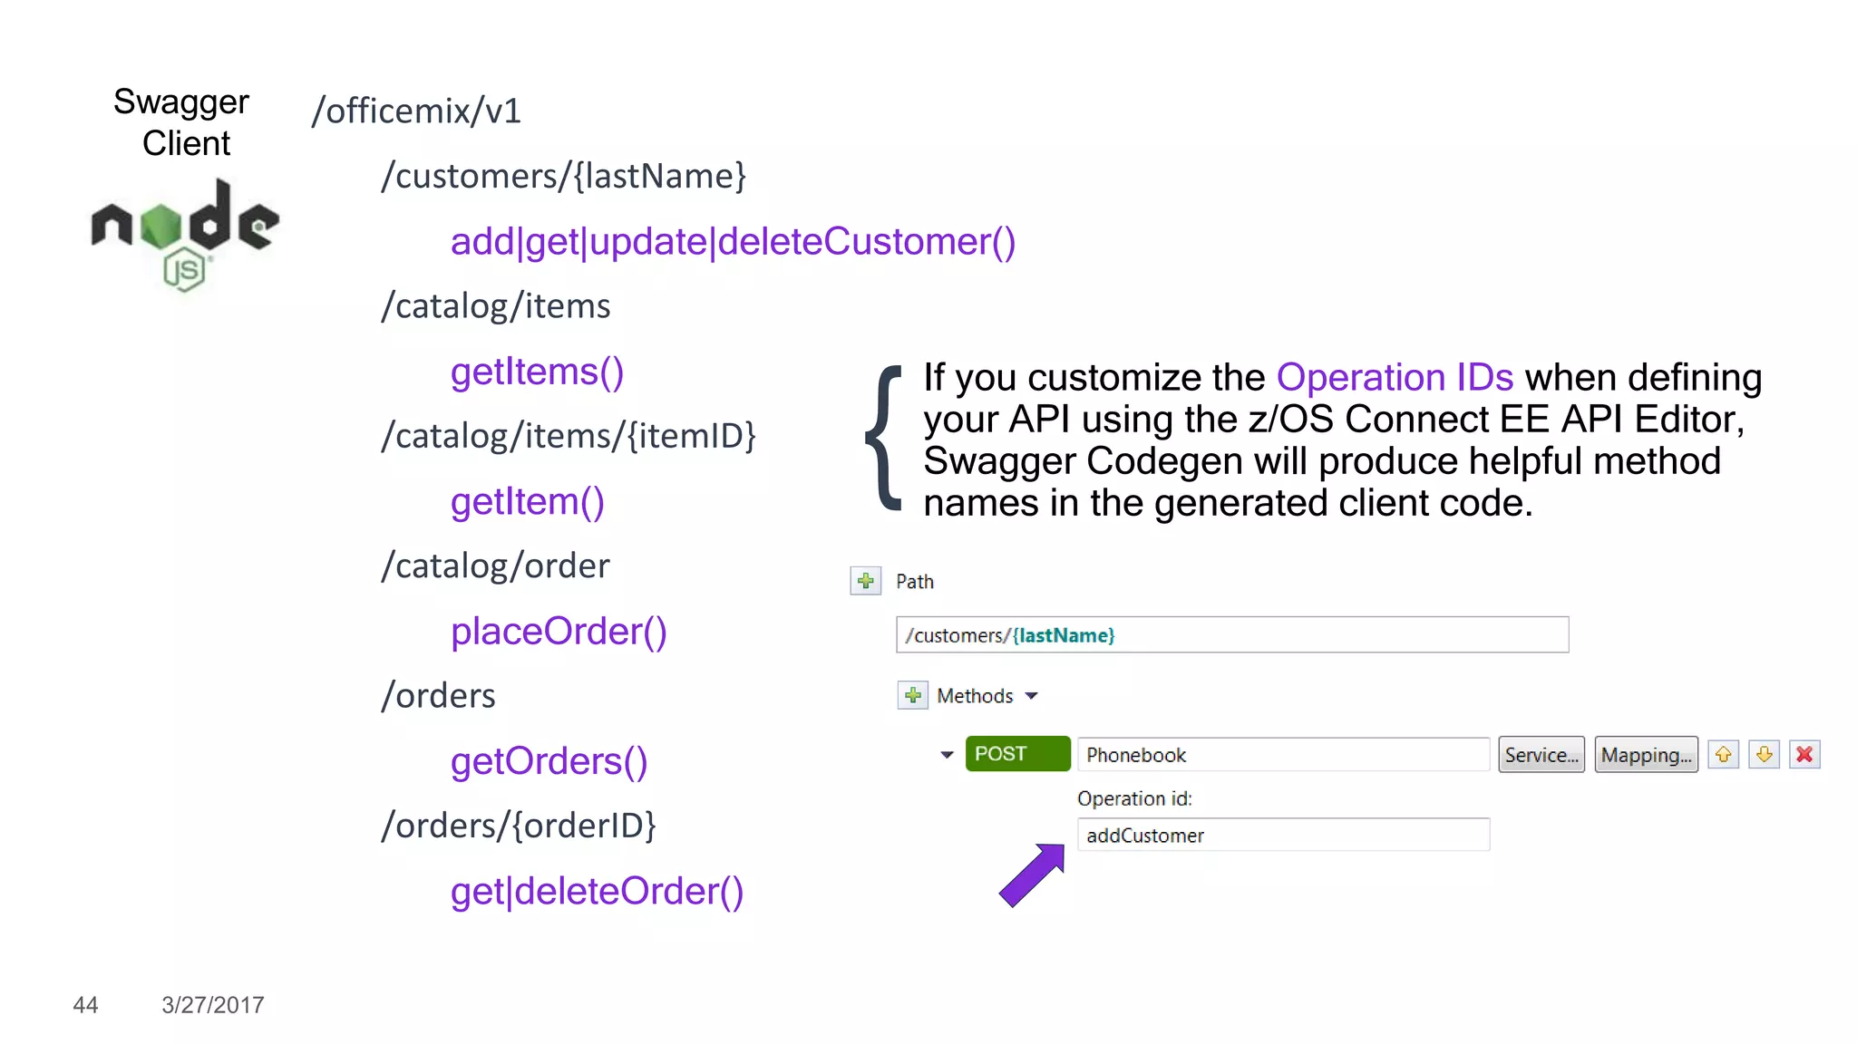Click the /customers/{lastName} path field

point(1231,634)
